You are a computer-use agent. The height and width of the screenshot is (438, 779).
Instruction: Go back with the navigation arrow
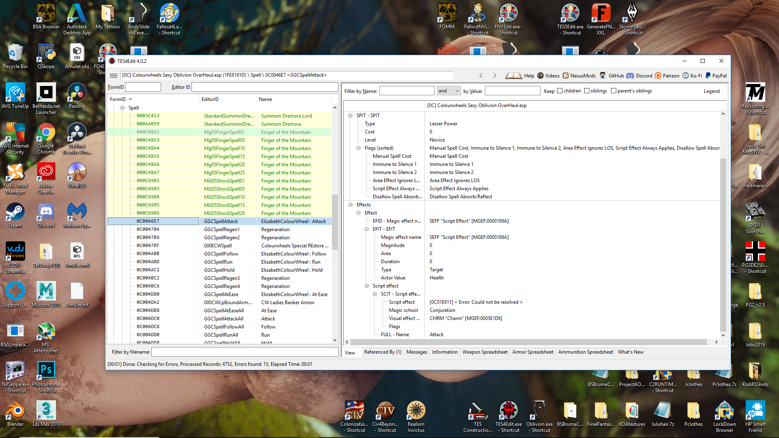[x=481, y=75]
